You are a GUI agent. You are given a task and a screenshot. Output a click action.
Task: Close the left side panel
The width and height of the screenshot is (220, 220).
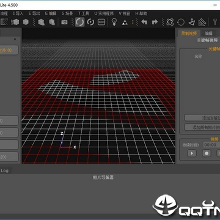15,39
